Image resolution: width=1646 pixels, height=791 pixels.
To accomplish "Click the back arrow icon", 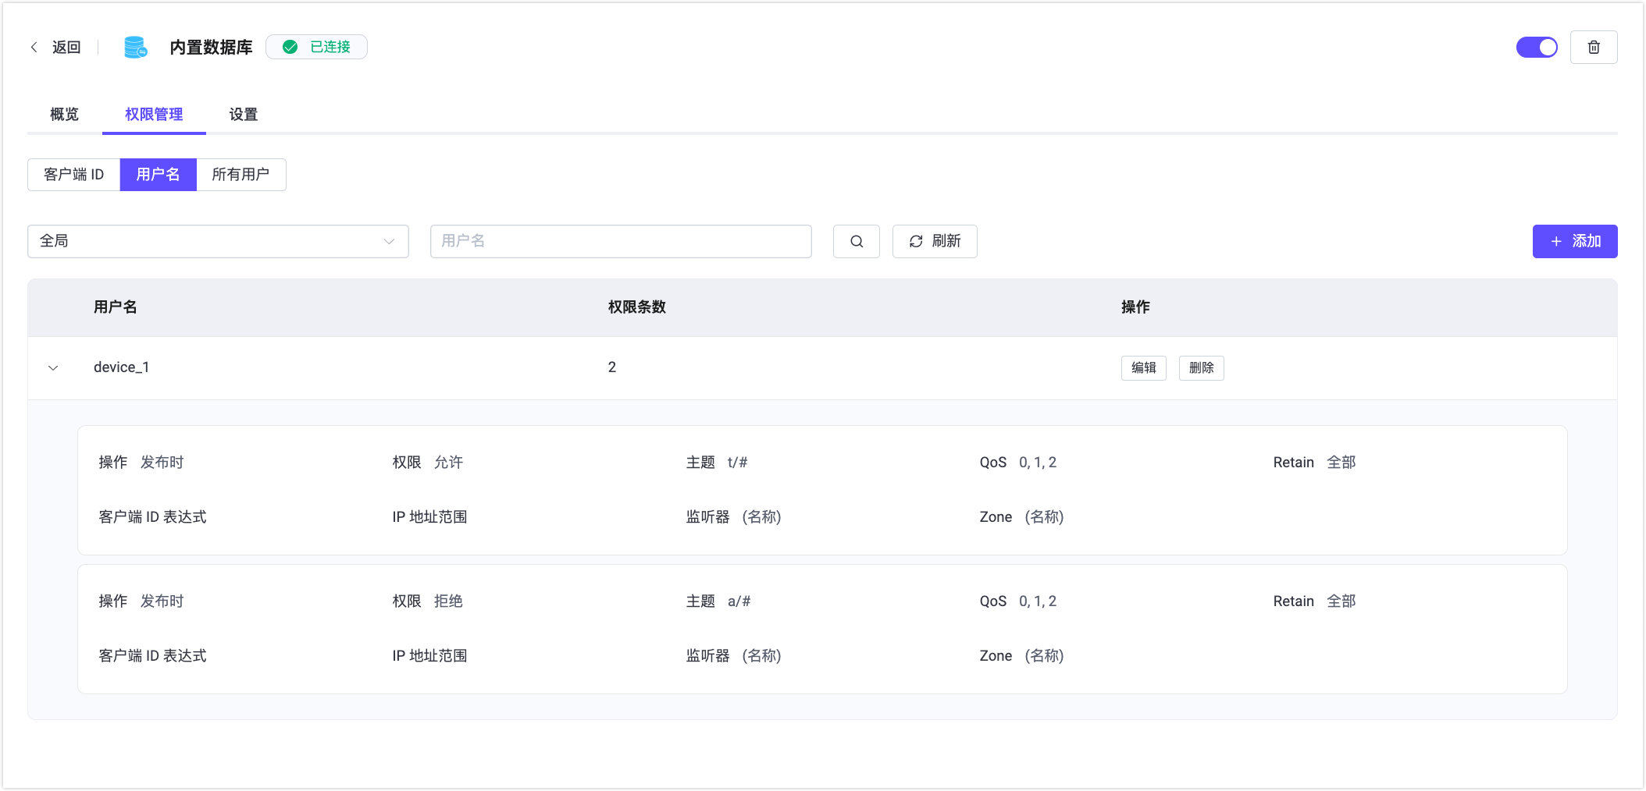I will (34, 48).
